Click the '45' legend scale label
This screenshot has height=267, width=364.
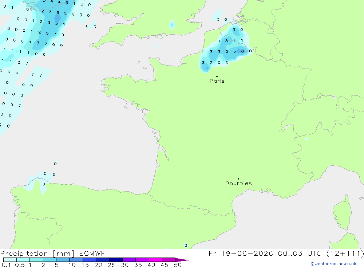pyautogui.click(x=165, y=265)
